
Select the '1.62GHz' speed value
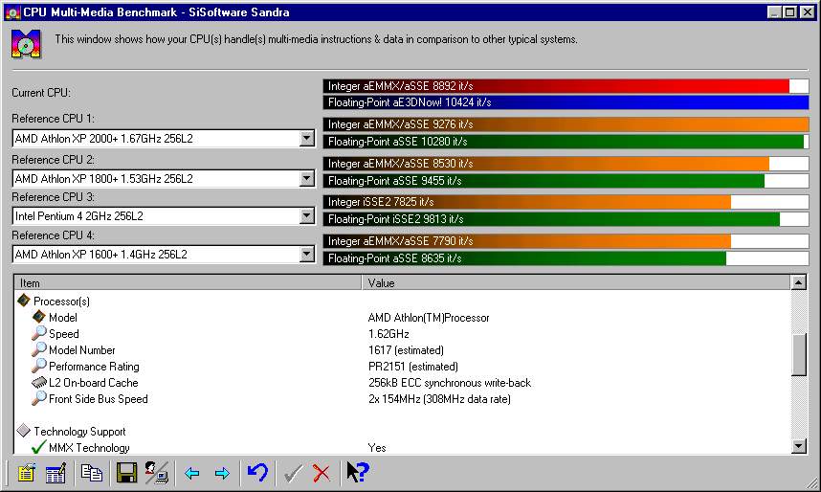(388, 334)
